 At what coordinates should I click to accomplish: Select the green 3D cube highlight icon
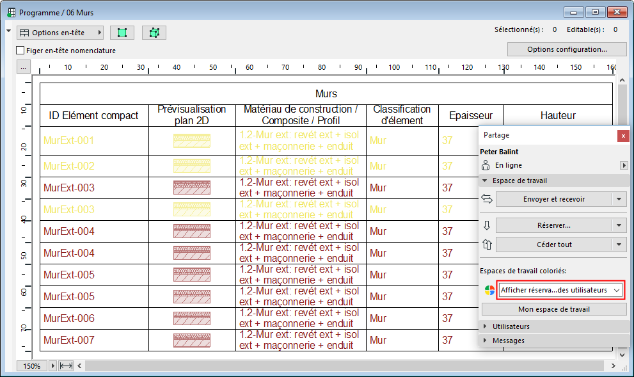[154, 32]
